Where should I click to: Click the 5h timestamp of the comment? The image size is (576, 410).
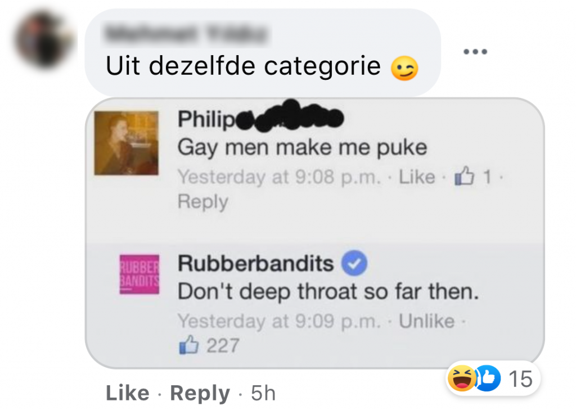263,393
